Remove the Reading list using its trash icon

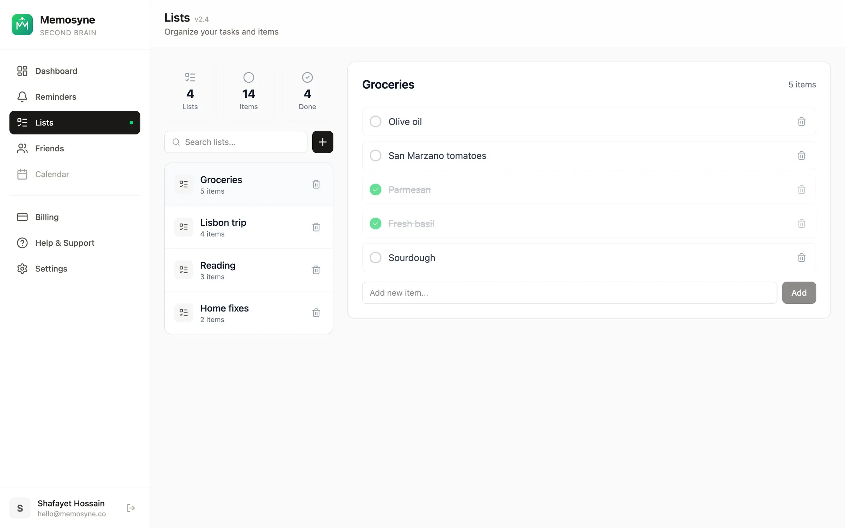pyautogui.click(x=316, y=270)
